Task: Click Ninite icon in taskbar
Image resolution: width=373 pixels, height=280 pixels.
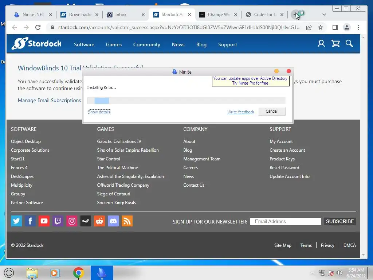Action: click(102, 273)
